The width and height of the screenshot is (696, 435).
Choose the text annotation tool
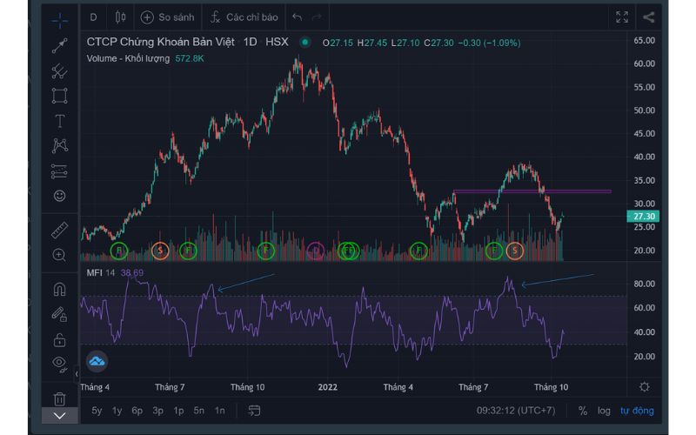coord(59,121)
